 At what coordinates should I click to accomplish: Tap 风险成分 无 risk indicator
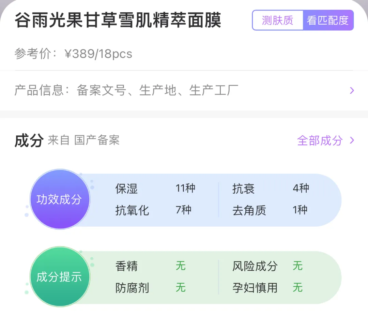(x=267, y=266)
